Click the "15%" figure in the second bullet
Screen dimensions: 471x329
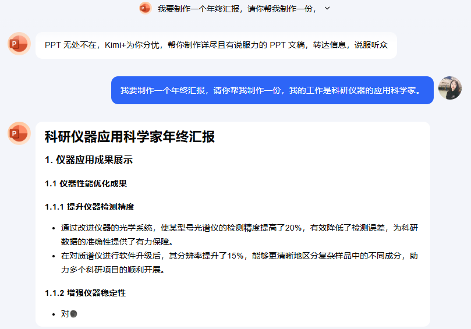coord(236,256)
